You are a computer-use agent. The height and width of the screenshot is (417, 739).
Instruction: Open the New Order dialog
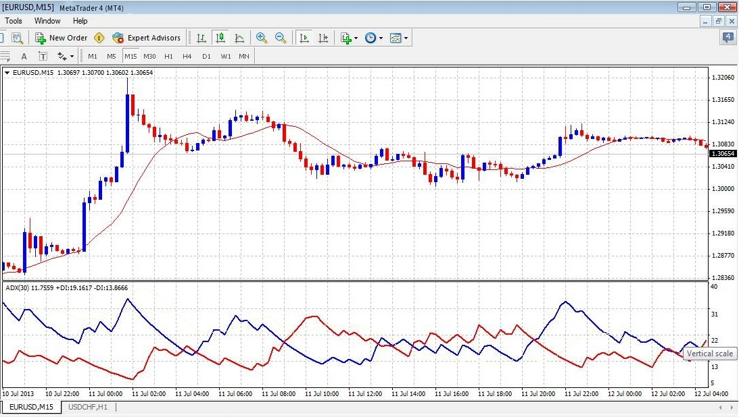[62, 38]
